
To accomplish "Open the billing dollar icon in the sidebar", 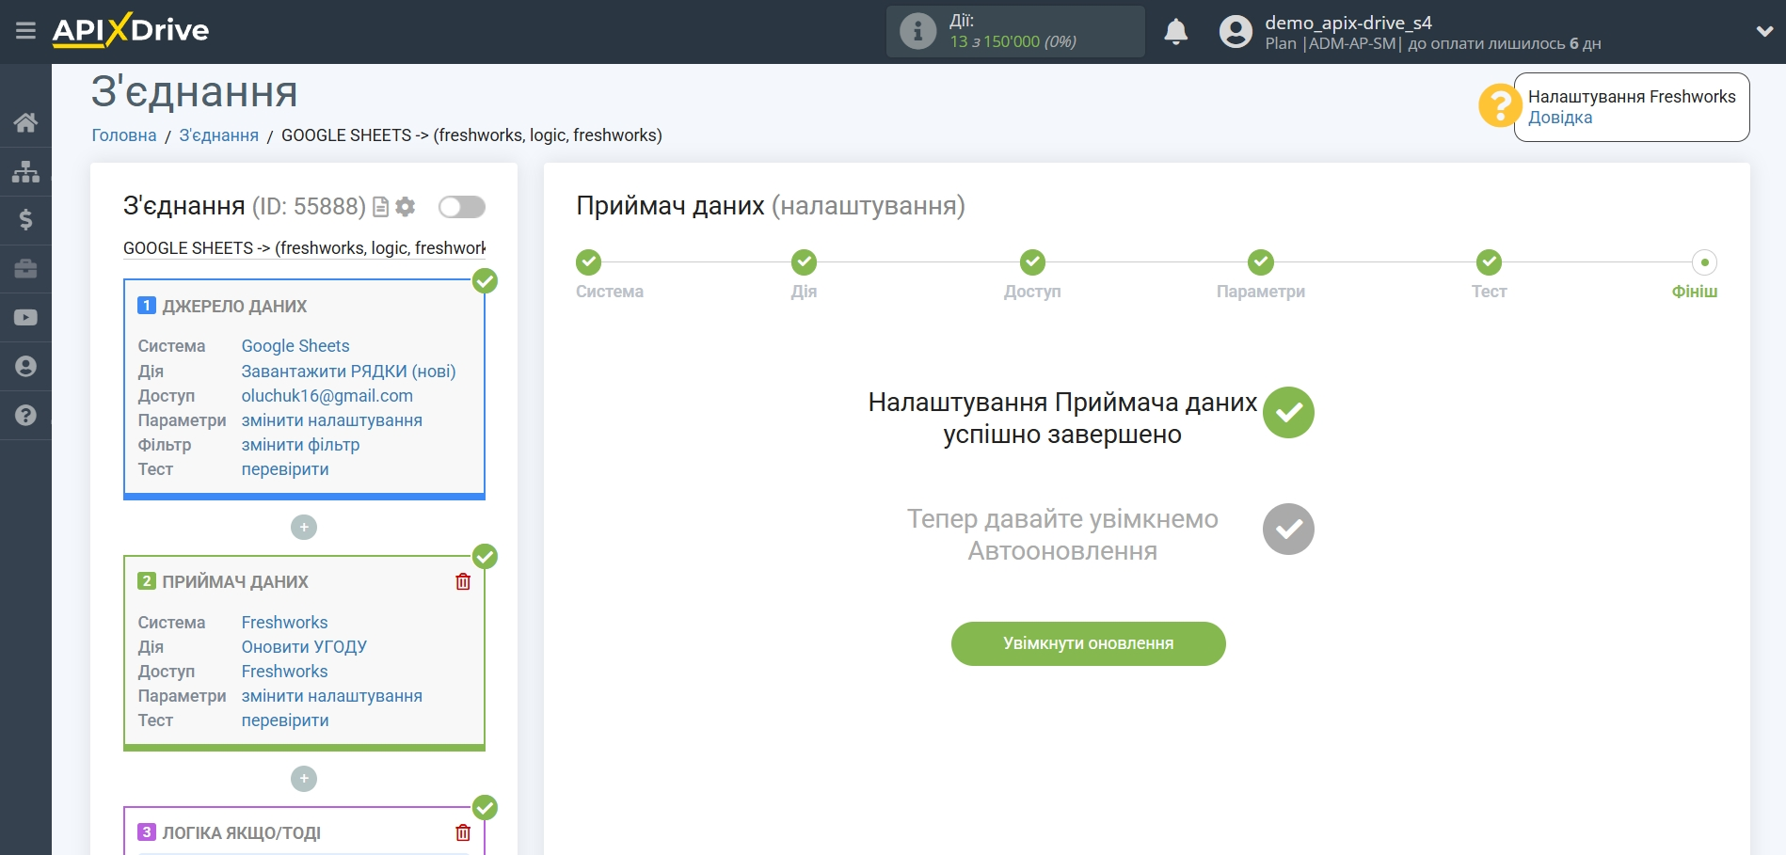I will click(25, 220).
